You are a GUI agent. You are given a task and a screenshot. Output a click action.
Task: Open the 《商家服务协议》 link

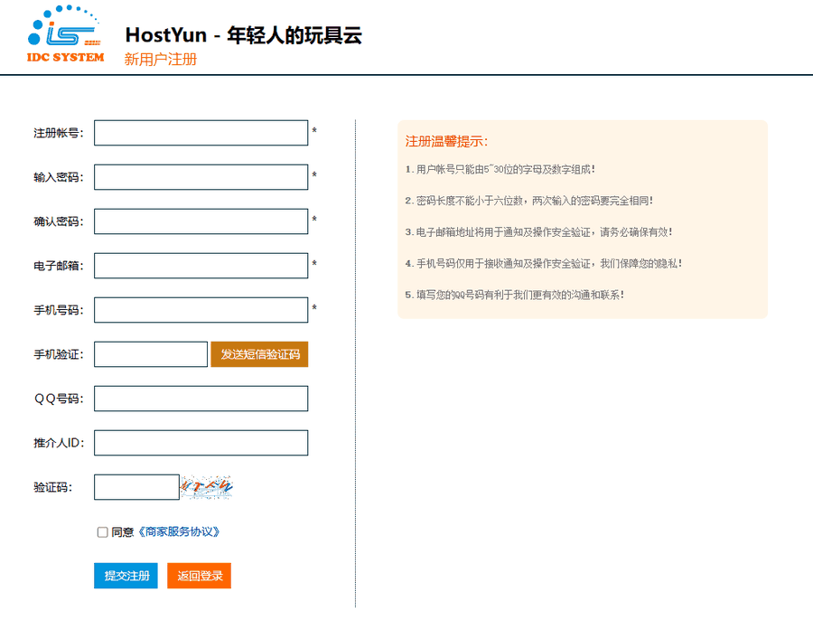(179, 531)
